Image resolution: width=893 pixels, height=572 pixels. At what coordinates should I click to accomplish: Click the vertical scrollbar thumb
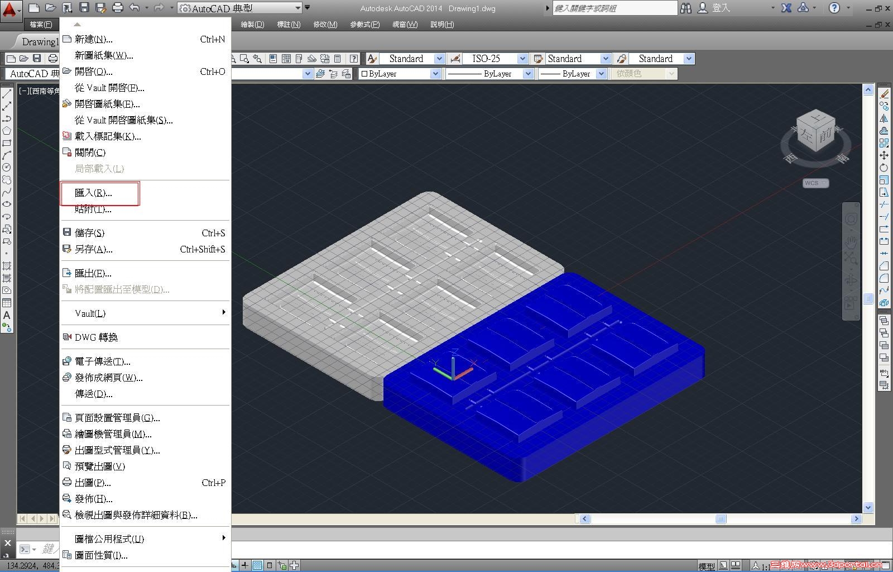point(868,299)
